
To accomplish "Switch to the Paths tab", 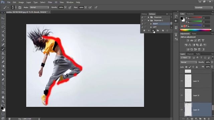I will (198, 54).
